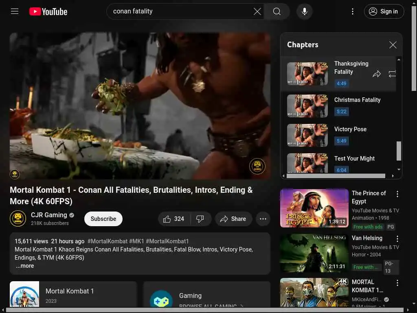Open MKIceAndFi... channel name
Image resolution: width=417 pixels, height=313 pixels.
pos(367,300)
